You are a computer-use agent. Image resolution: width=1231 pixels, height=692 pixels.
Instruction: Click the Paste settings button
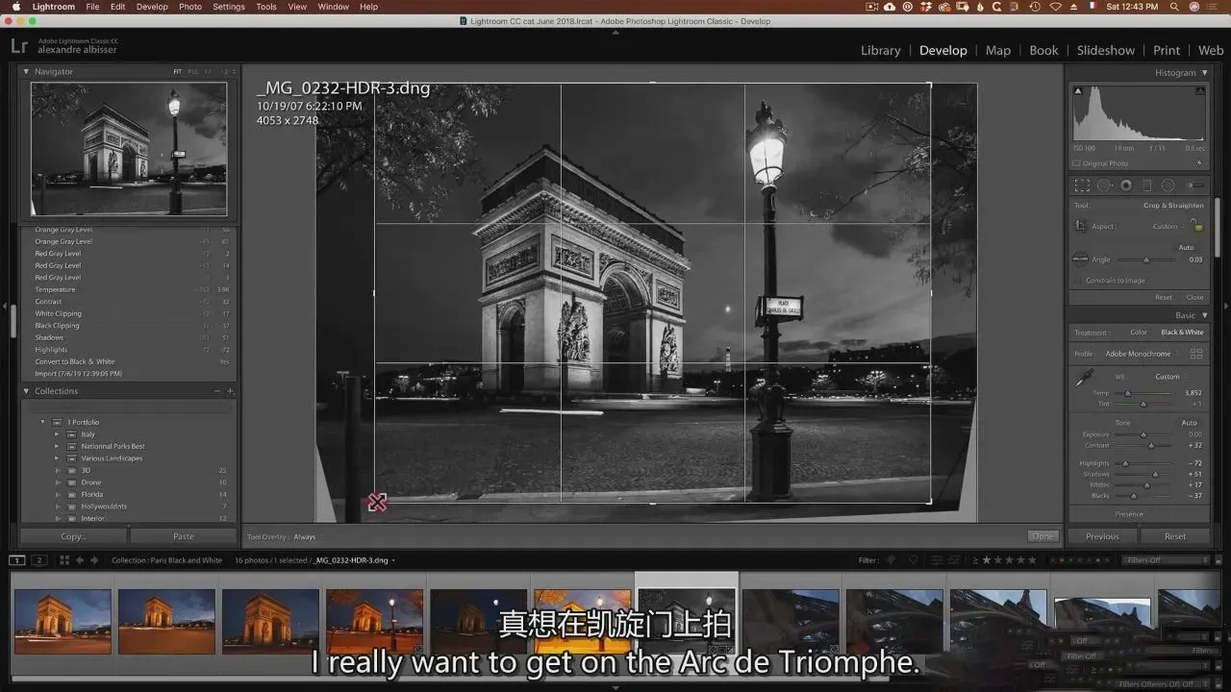[184, 536]
